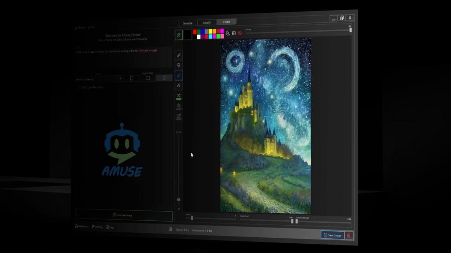Click the Quality slider handle
The width and height of the screenshot is (451, 253).
(x=192, y=218)
